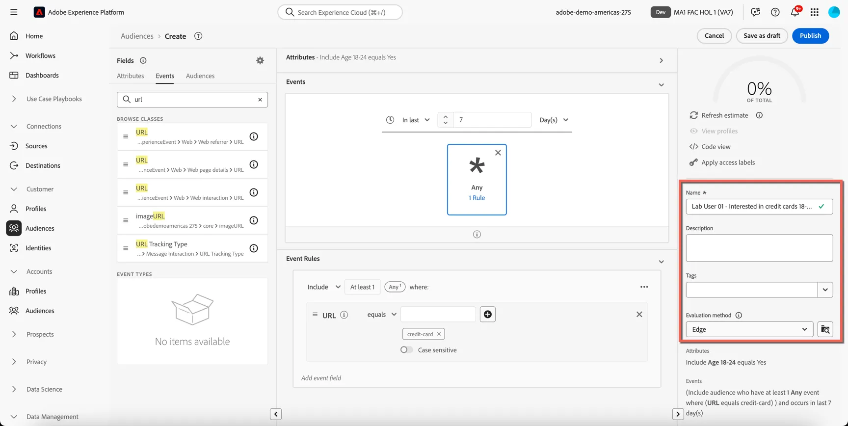Open the help question mark in header
Viewport: 848px width, 426px height.
[x=775, y=12]
